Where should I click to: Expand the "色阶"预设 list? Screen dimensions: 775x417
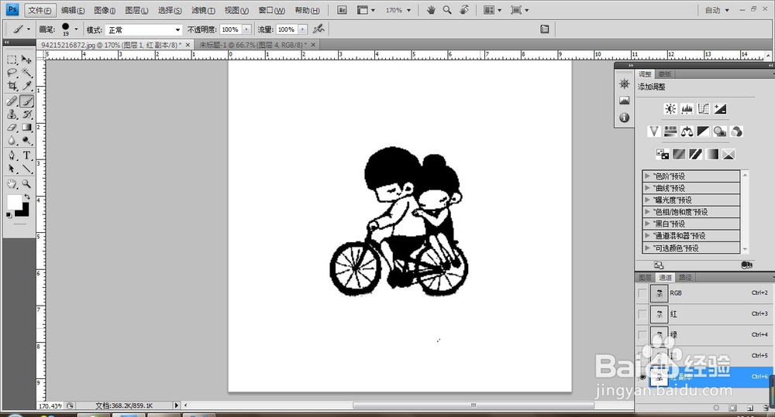pyautogui.click(x=647, y=176)
